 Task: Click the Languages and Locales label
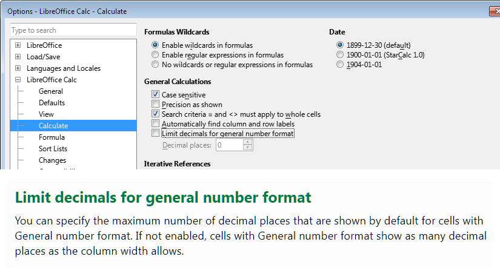coord(64,68)
